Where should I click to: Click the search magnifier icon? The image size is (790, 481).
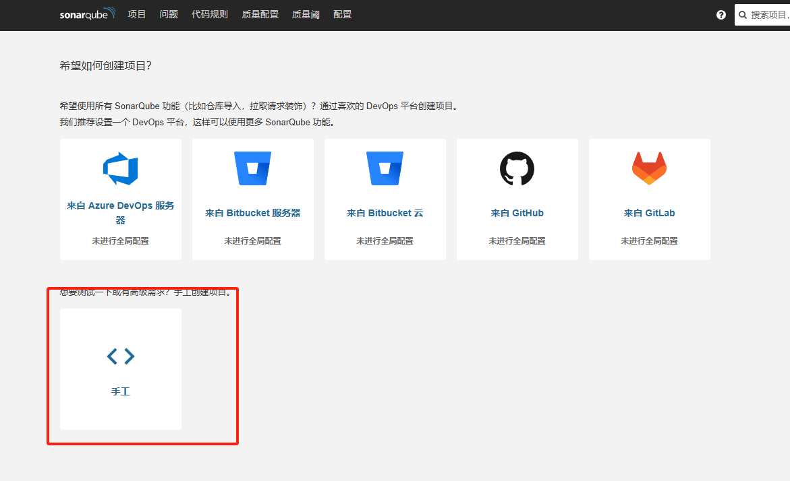pos(743,15)
